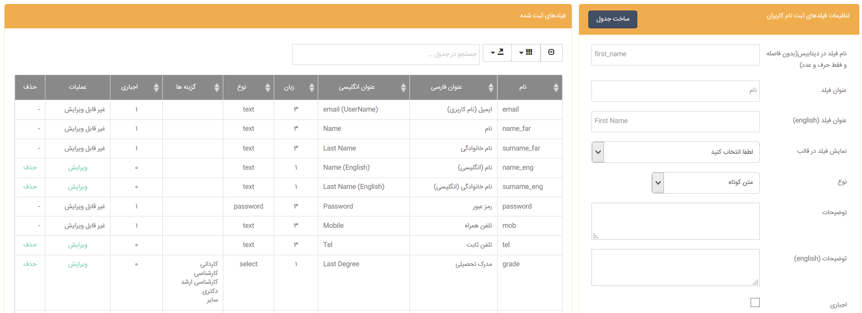Click the جستجو در جدول search field

click(x=386, y=54)
